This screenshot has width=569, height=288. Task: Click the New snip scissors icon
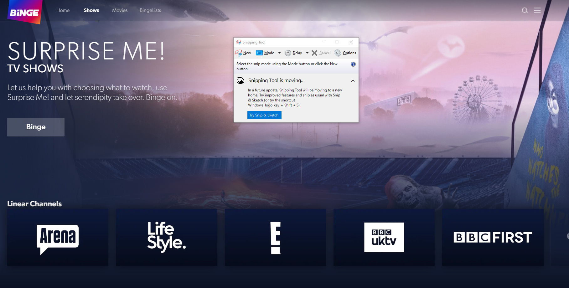click(x=239, y=53)
